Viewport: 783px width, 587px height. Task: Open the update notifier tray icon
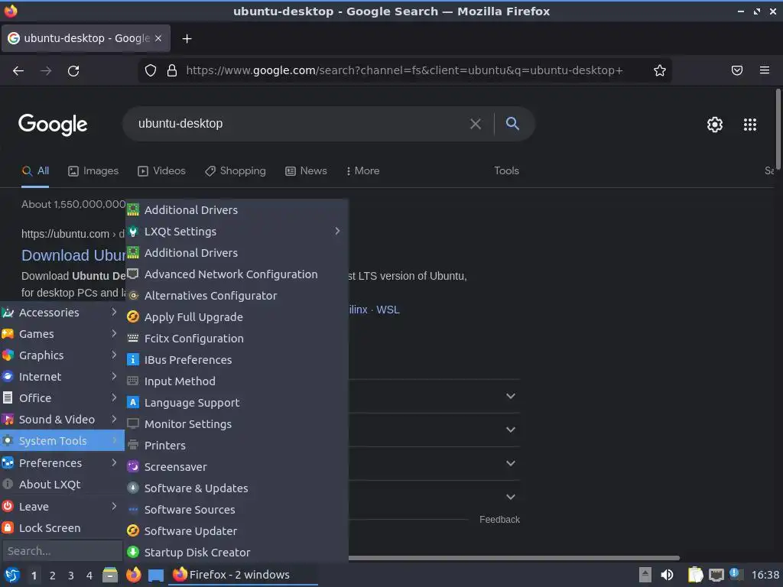[x=735, y=574]
